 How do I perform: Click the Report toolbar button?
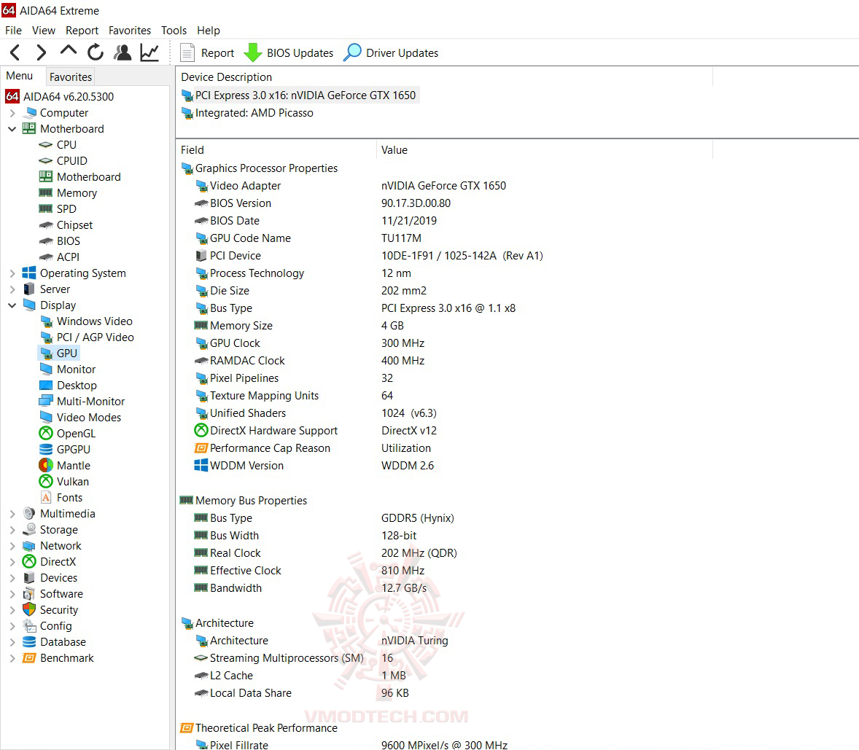pyautogui.click(x=207, y=52)
